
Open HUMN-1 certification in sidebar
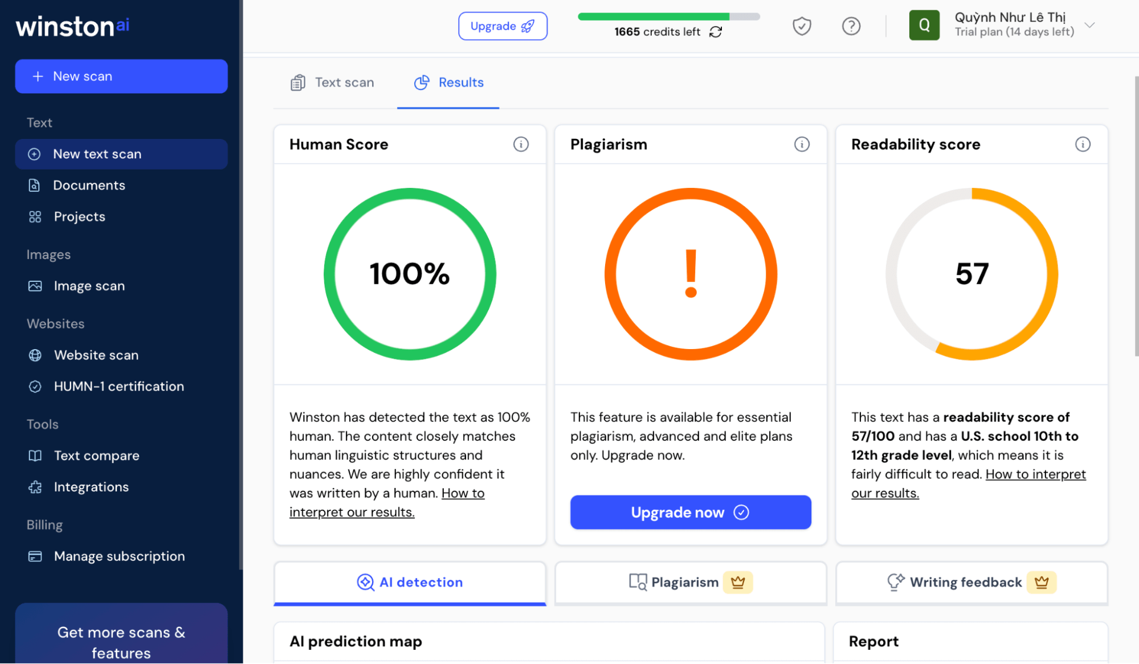coord(121,386)
